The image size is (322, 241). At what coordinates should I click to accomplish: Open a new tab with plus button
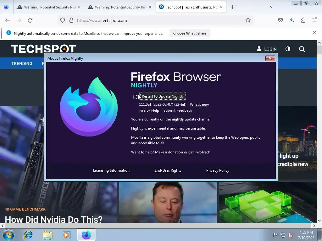[232, 7]
